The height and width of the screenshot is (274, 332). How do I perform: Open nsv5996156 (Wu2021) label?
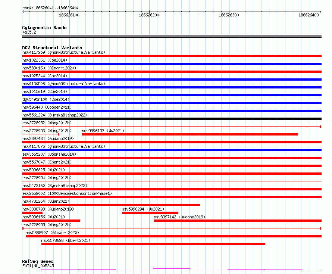[44, 217]
